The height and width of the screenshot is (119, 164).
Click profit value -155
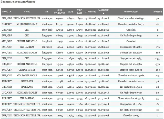157,59
